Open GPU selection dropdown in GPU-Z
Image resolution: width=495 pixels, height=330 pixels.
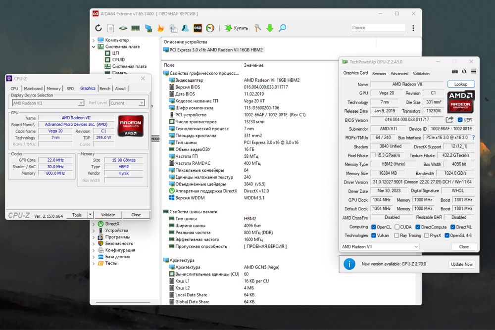(x=380, y=247)
